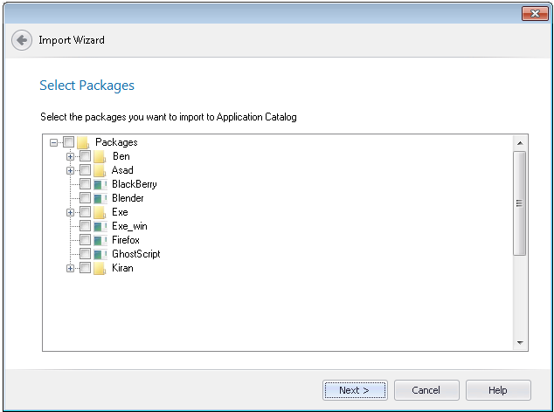Click the scrollbar down arrow in package list
Image resolution: width=554 pixels, height=412 pixels.
pos(520,344)
